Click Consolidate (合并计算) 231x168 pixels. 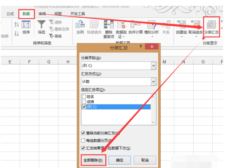(135, 27)
